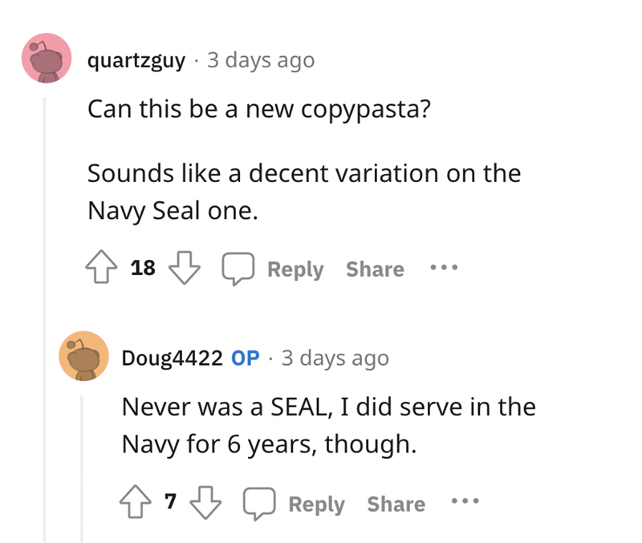642x543 pixels.
Task: Click quartzguy's '3 days ago' timestamp
Action: pos(261,60)
